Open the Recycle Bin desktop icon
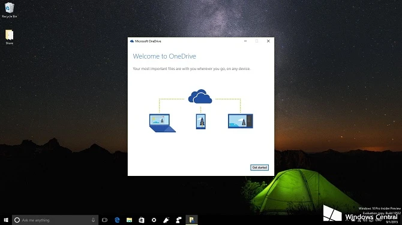The width and height of the screenshot is (402, 225). 9,10
